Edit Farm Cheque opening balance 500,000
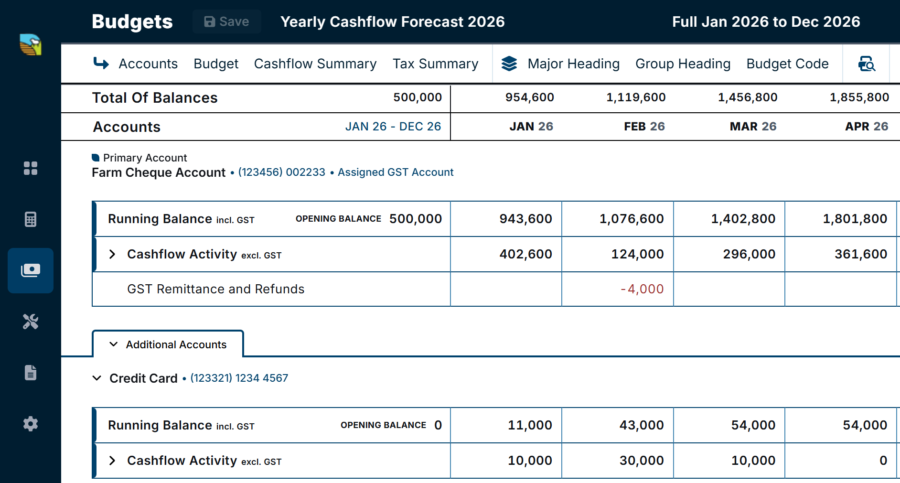 tap(416, 219)
